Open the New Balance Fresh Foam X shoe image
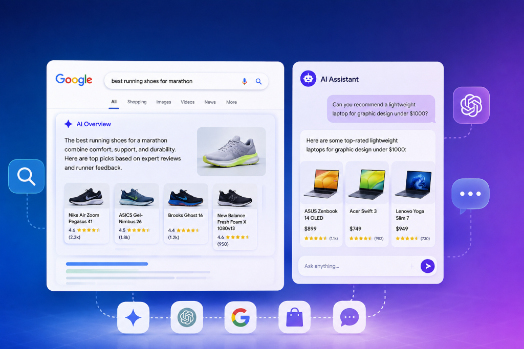 point(235,197)
